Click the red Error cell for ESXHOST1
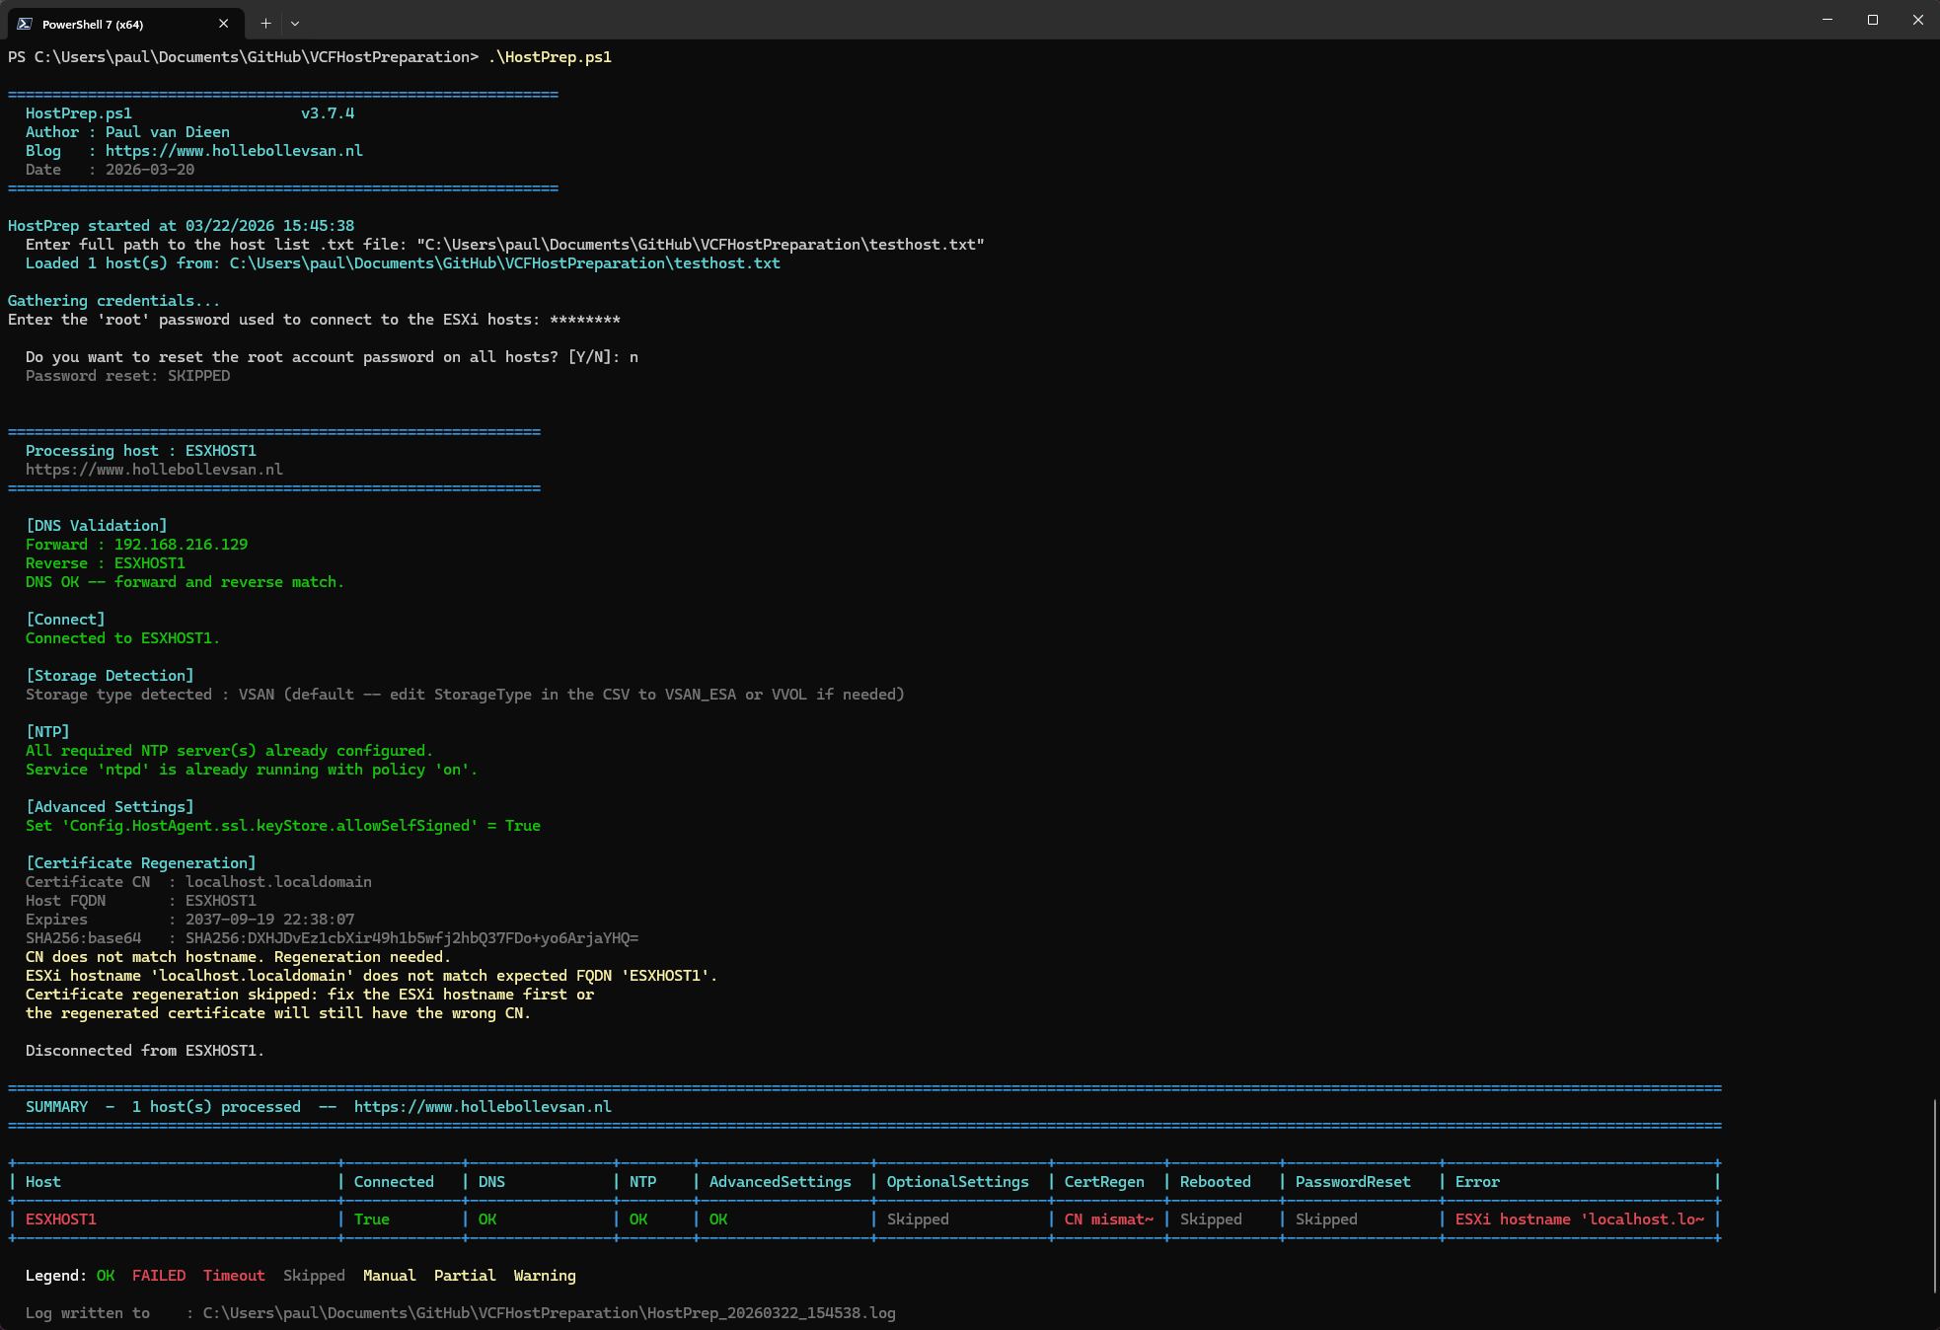The image size is (1940, 1330). click(1579, 1219)
